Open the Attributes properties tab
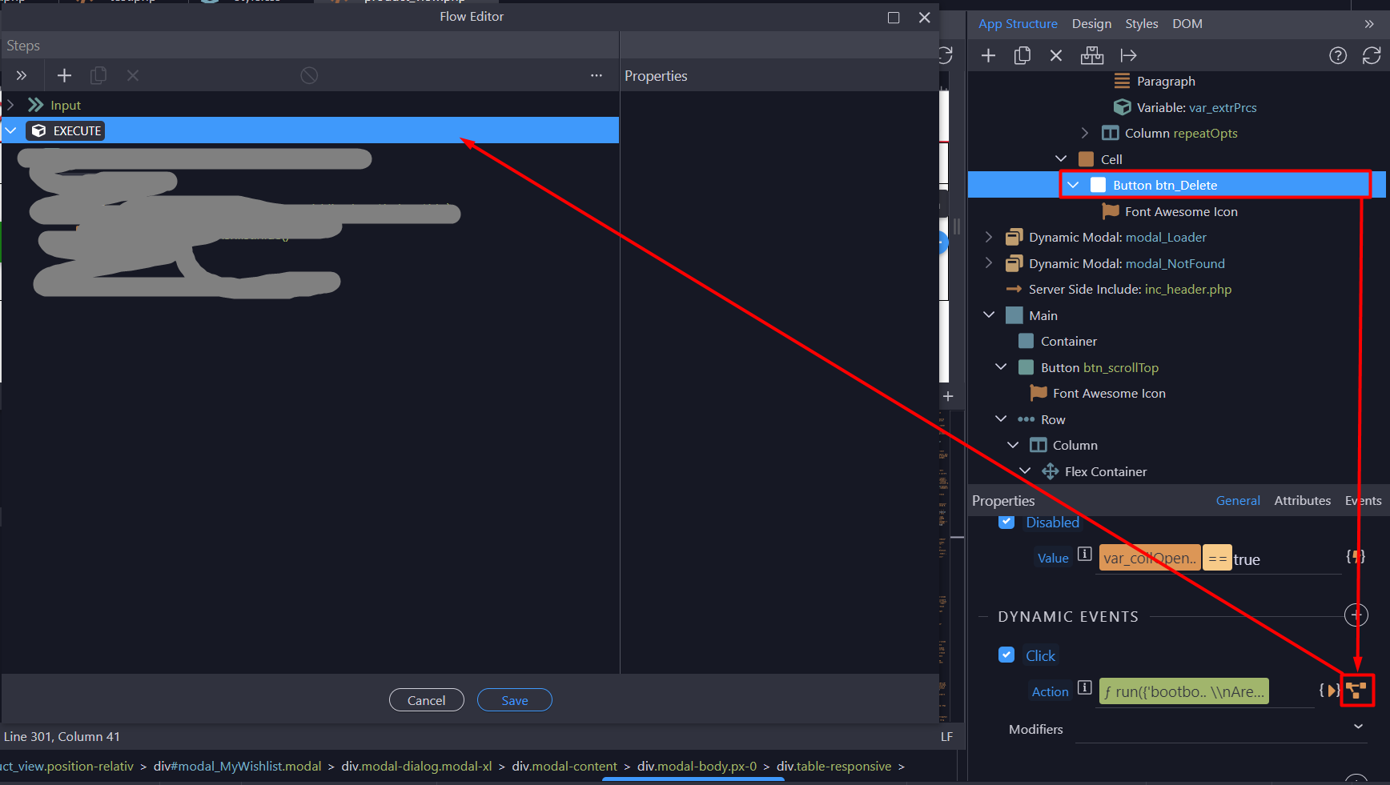 pos(1302,500)
